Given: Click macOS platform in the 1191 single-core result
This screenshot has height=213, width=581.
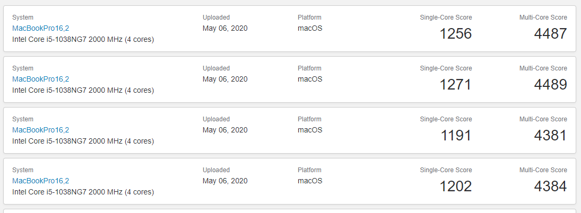Looking at the screenshot, I should (310, 130).
